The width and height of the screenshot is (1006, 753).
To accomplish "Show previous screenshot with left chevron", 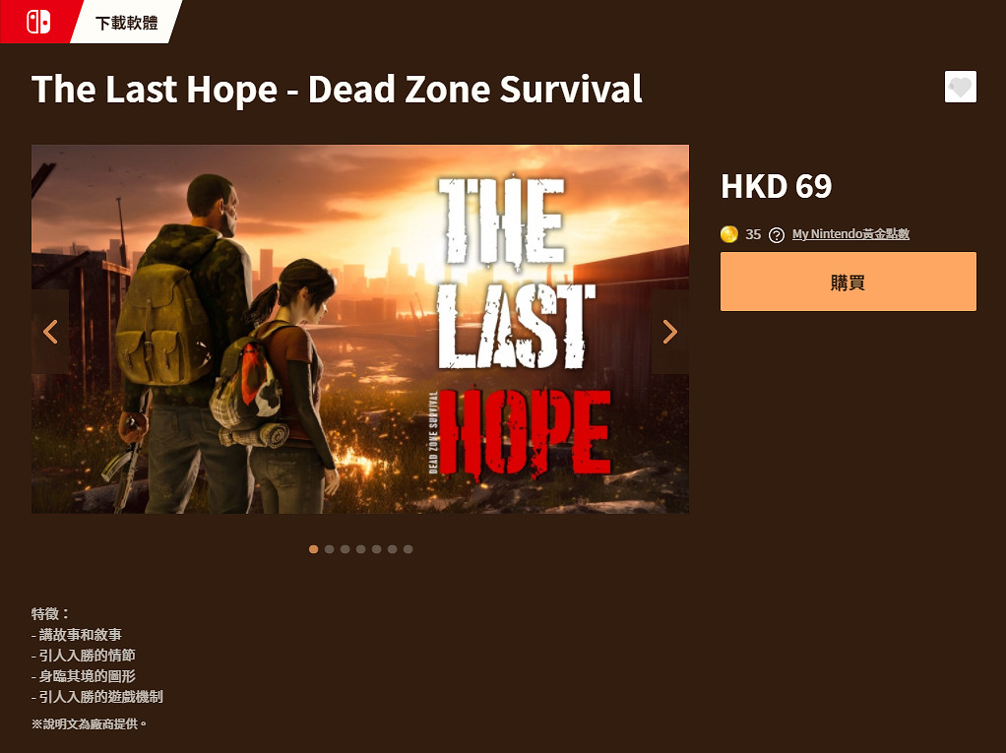I will coord(50,332).
